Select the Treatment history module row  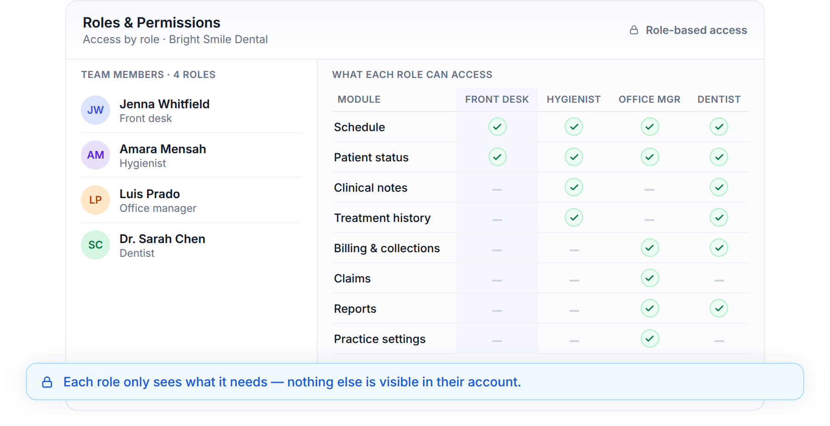541,218
